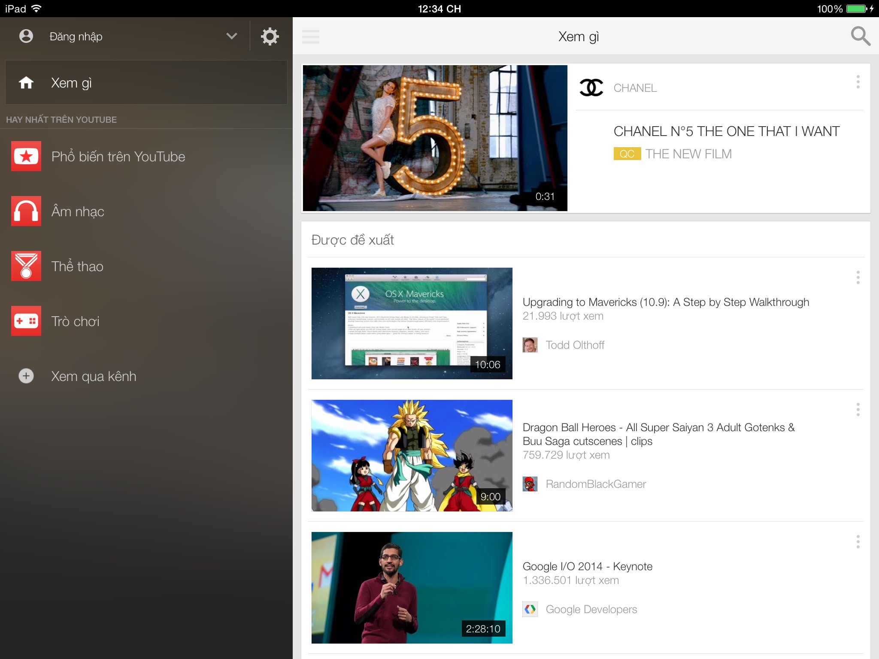Expand the account dropdown chevron
879x659 pixels.
click(x=232, y=36)
